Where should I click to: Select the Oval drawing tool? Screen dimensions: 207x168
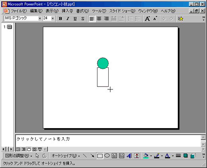pos(107,156)
